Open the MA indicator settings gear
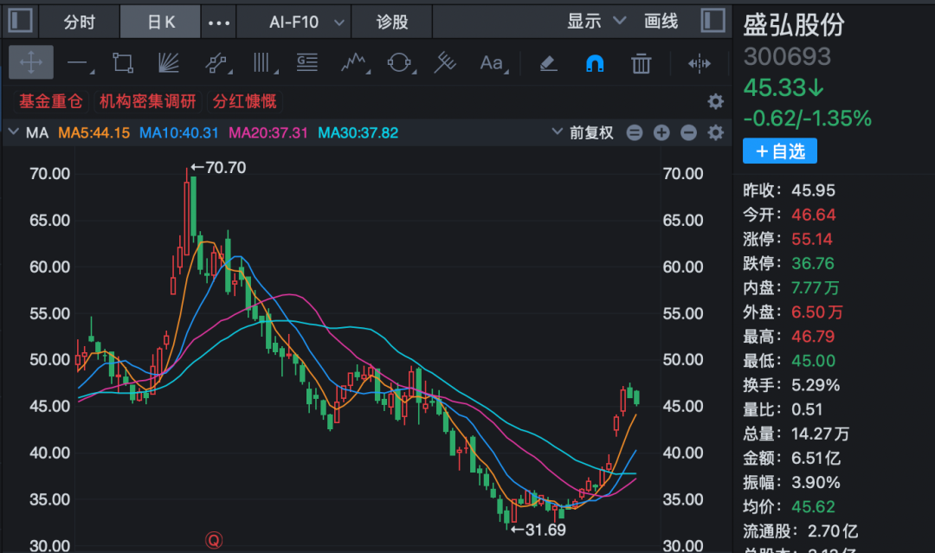The image size is (935, 553). (x=716, y=132)
